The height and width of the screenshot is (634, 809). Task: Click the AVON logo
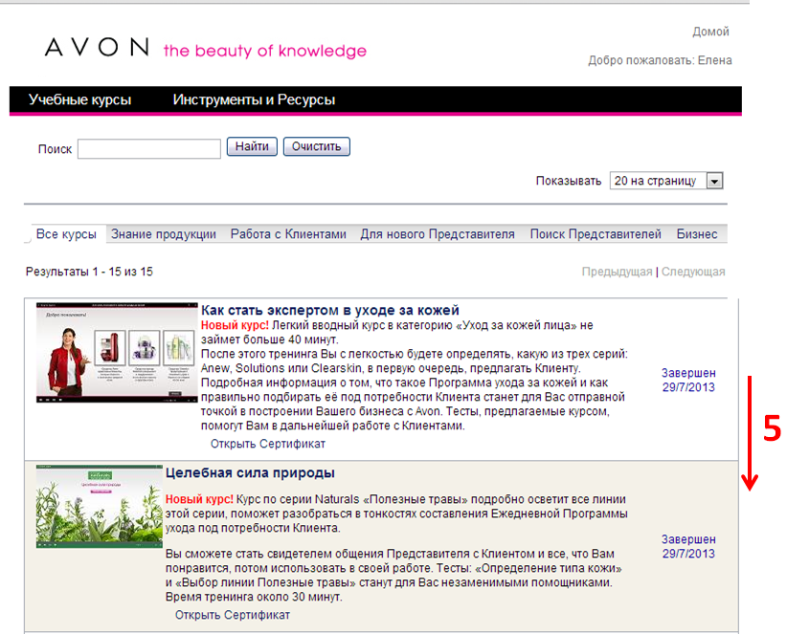click(x=97, y=47)
